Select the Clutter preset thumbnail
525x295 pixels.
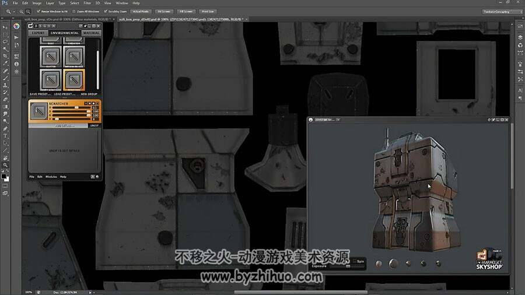tap(51, 56)
